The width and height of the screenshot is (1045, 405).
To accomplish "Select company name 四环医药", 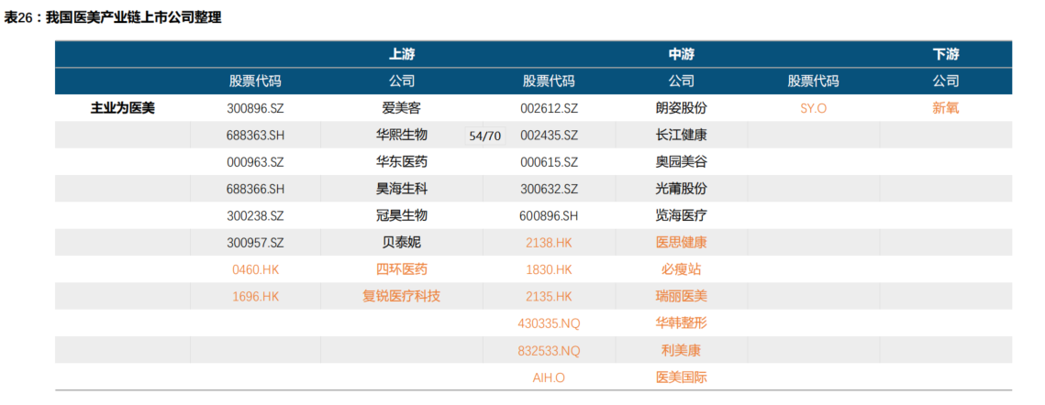I will [x=402, y=269].
